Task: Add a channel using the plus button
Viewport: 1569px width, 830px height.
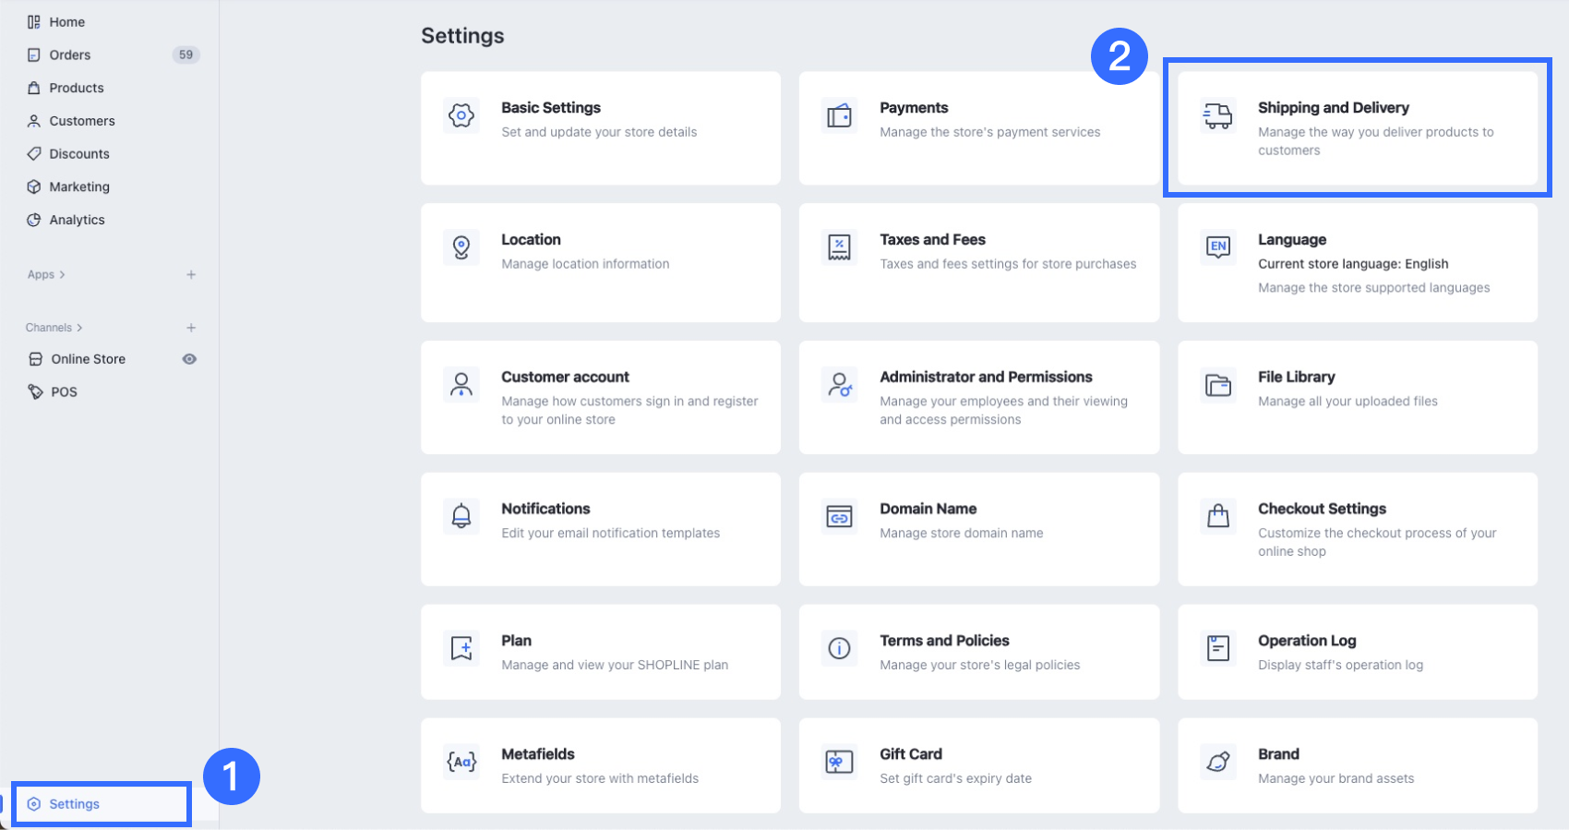Action: [x=191, y=328]
